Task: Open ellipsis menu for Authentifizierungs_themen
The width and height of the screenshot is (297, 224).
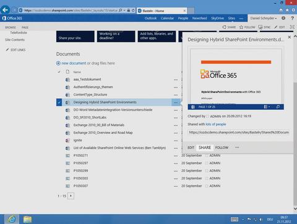Action: [x=176, y=88]
